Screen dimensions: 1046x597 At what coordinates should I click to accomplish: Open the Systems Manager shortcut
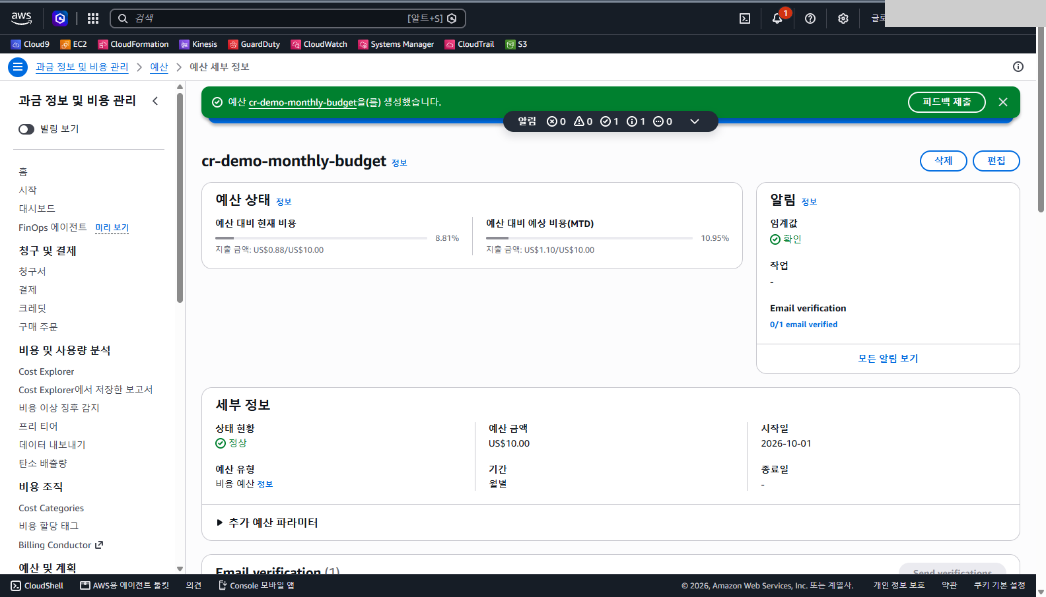[x=396, y=44]
